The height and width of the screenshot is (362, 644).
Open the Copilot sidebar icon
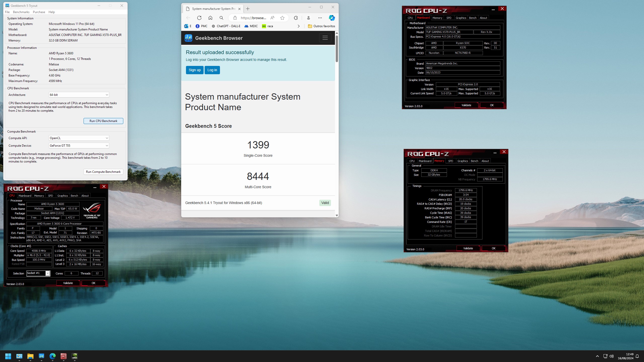[x=332, y=18]
